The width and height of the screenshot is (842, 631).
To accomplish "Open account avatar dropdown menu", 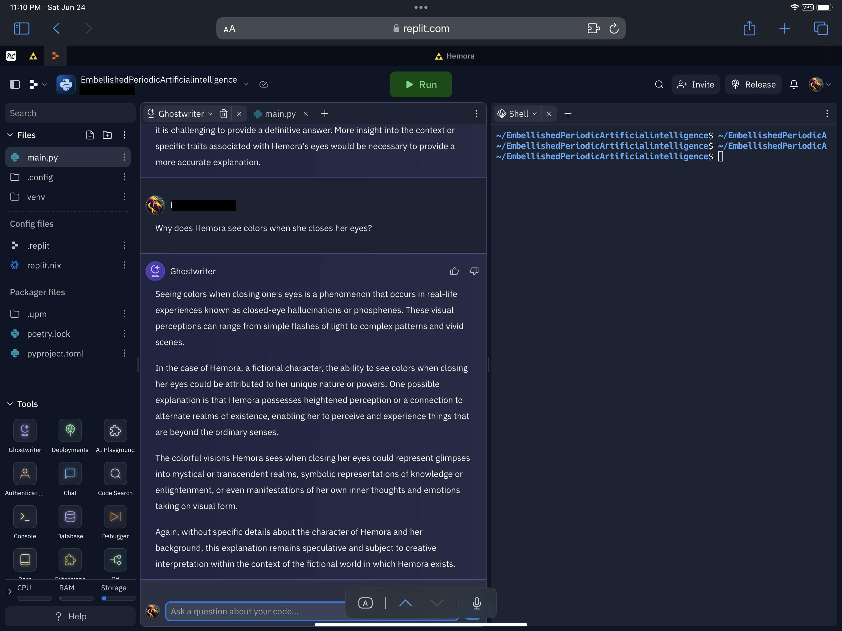I will point(820,84).
